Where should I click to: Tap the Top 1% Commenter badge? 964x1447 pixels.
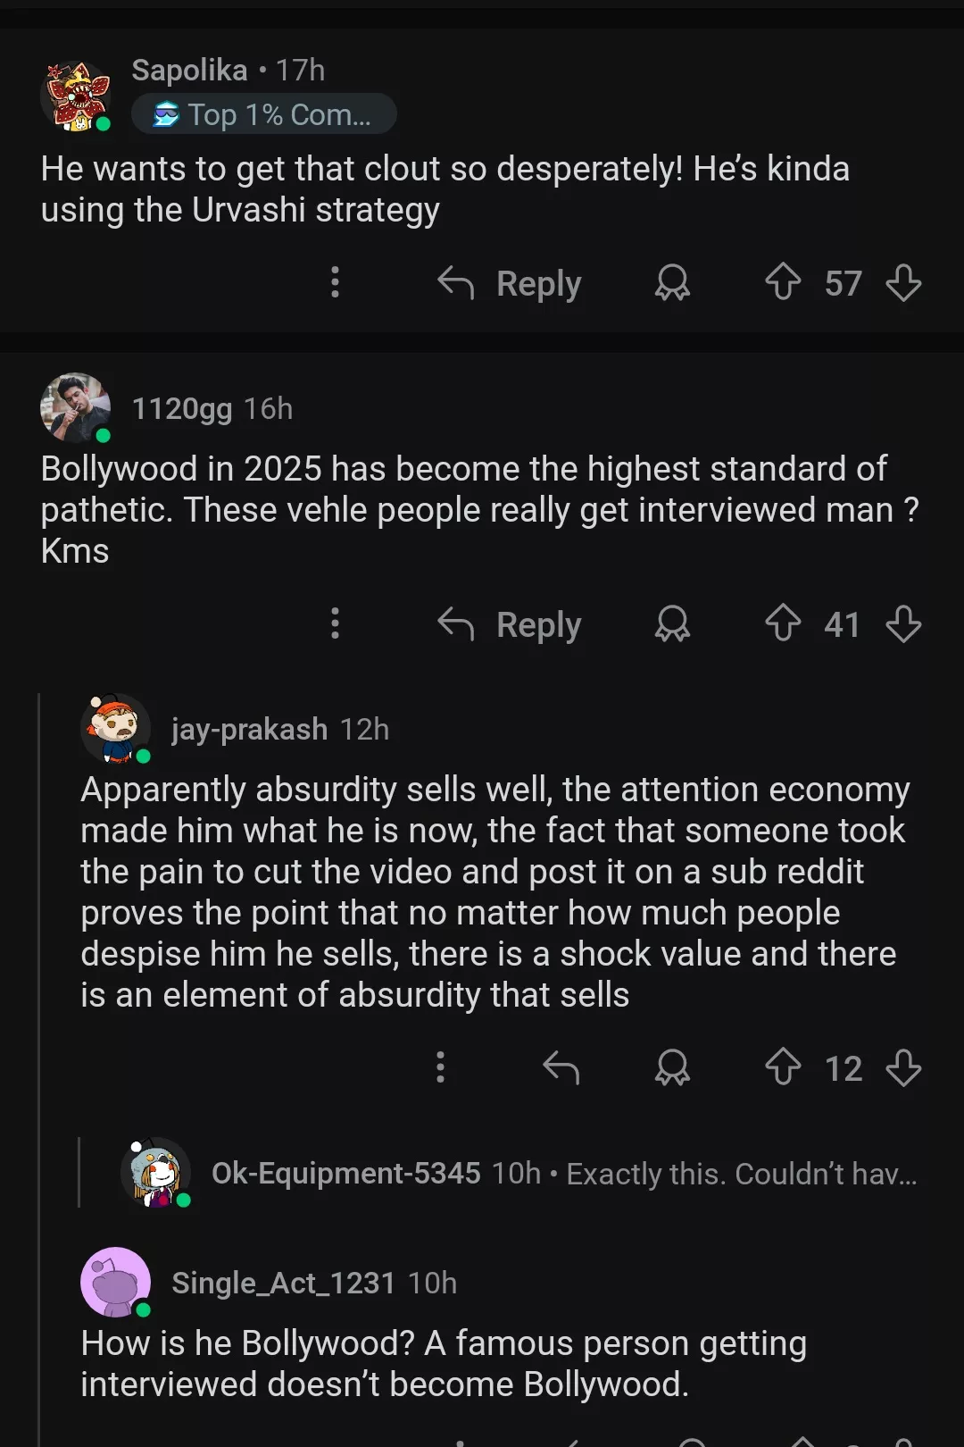point(264,114)
